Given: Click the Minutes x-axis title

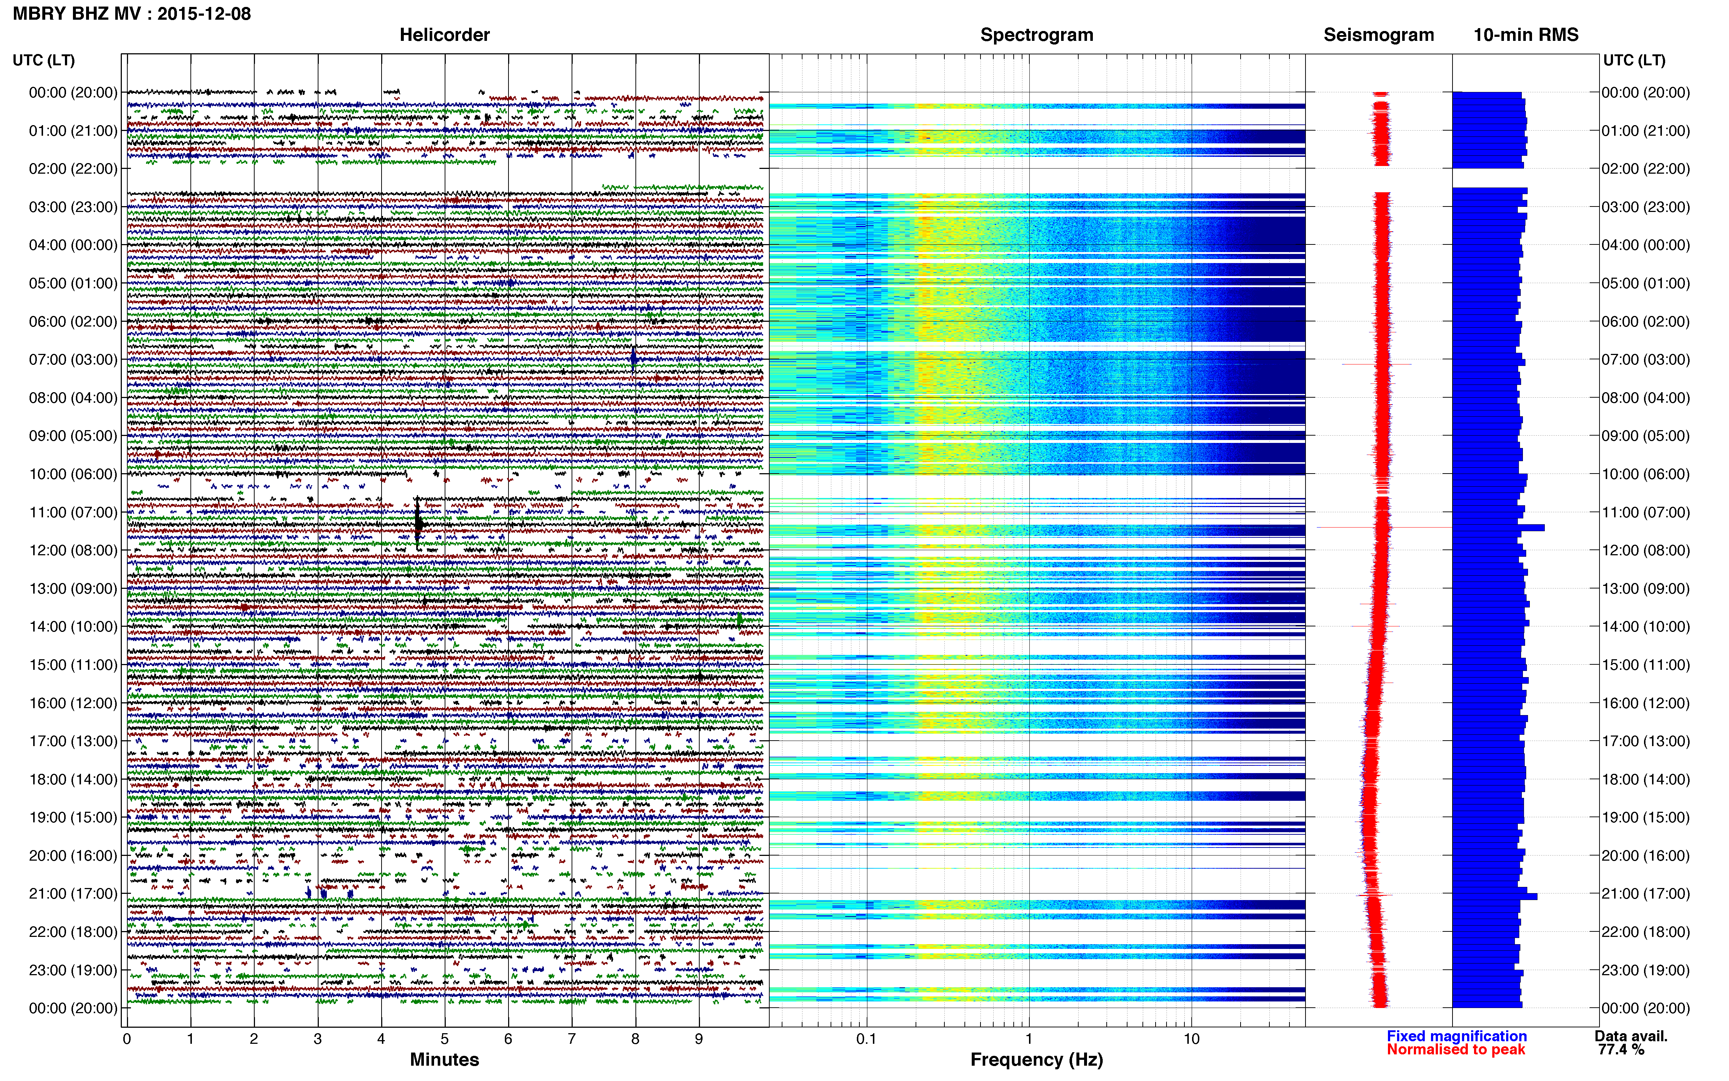Looking at the screenshot, I should coord(445,1059).
